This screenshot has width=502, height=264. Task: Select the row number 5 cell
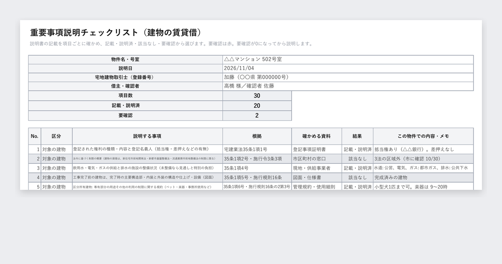(x=35, y=186)
